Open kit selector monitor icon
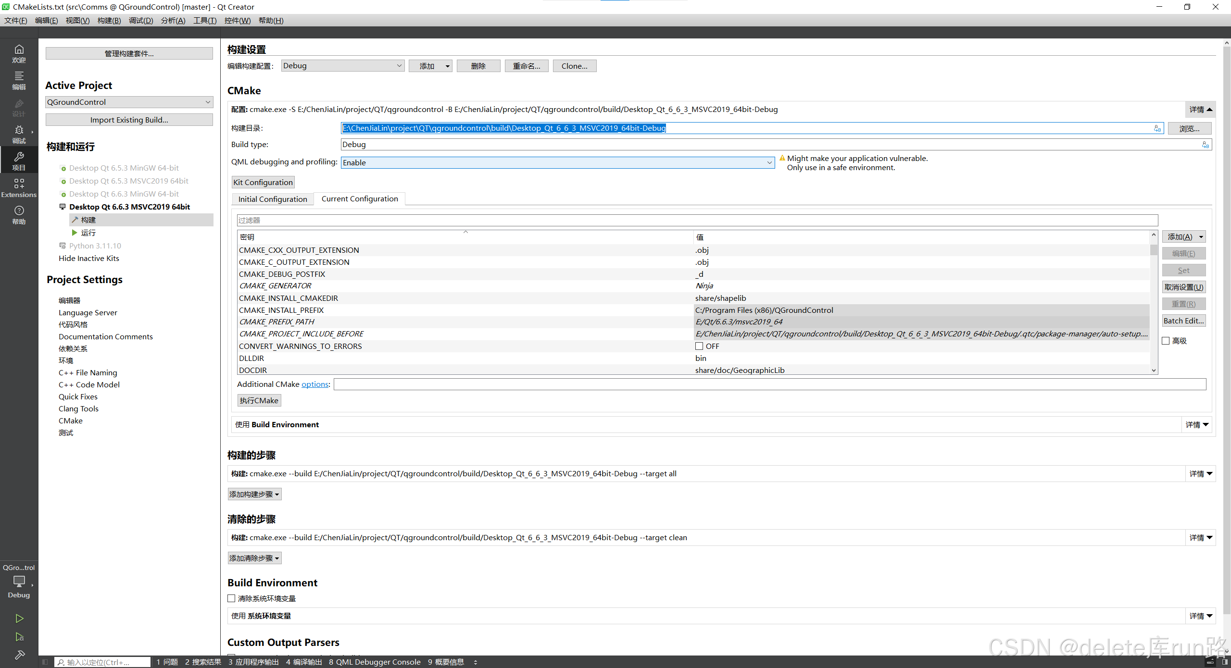Screen dimensions: 1231x668 tap(19, 581)
